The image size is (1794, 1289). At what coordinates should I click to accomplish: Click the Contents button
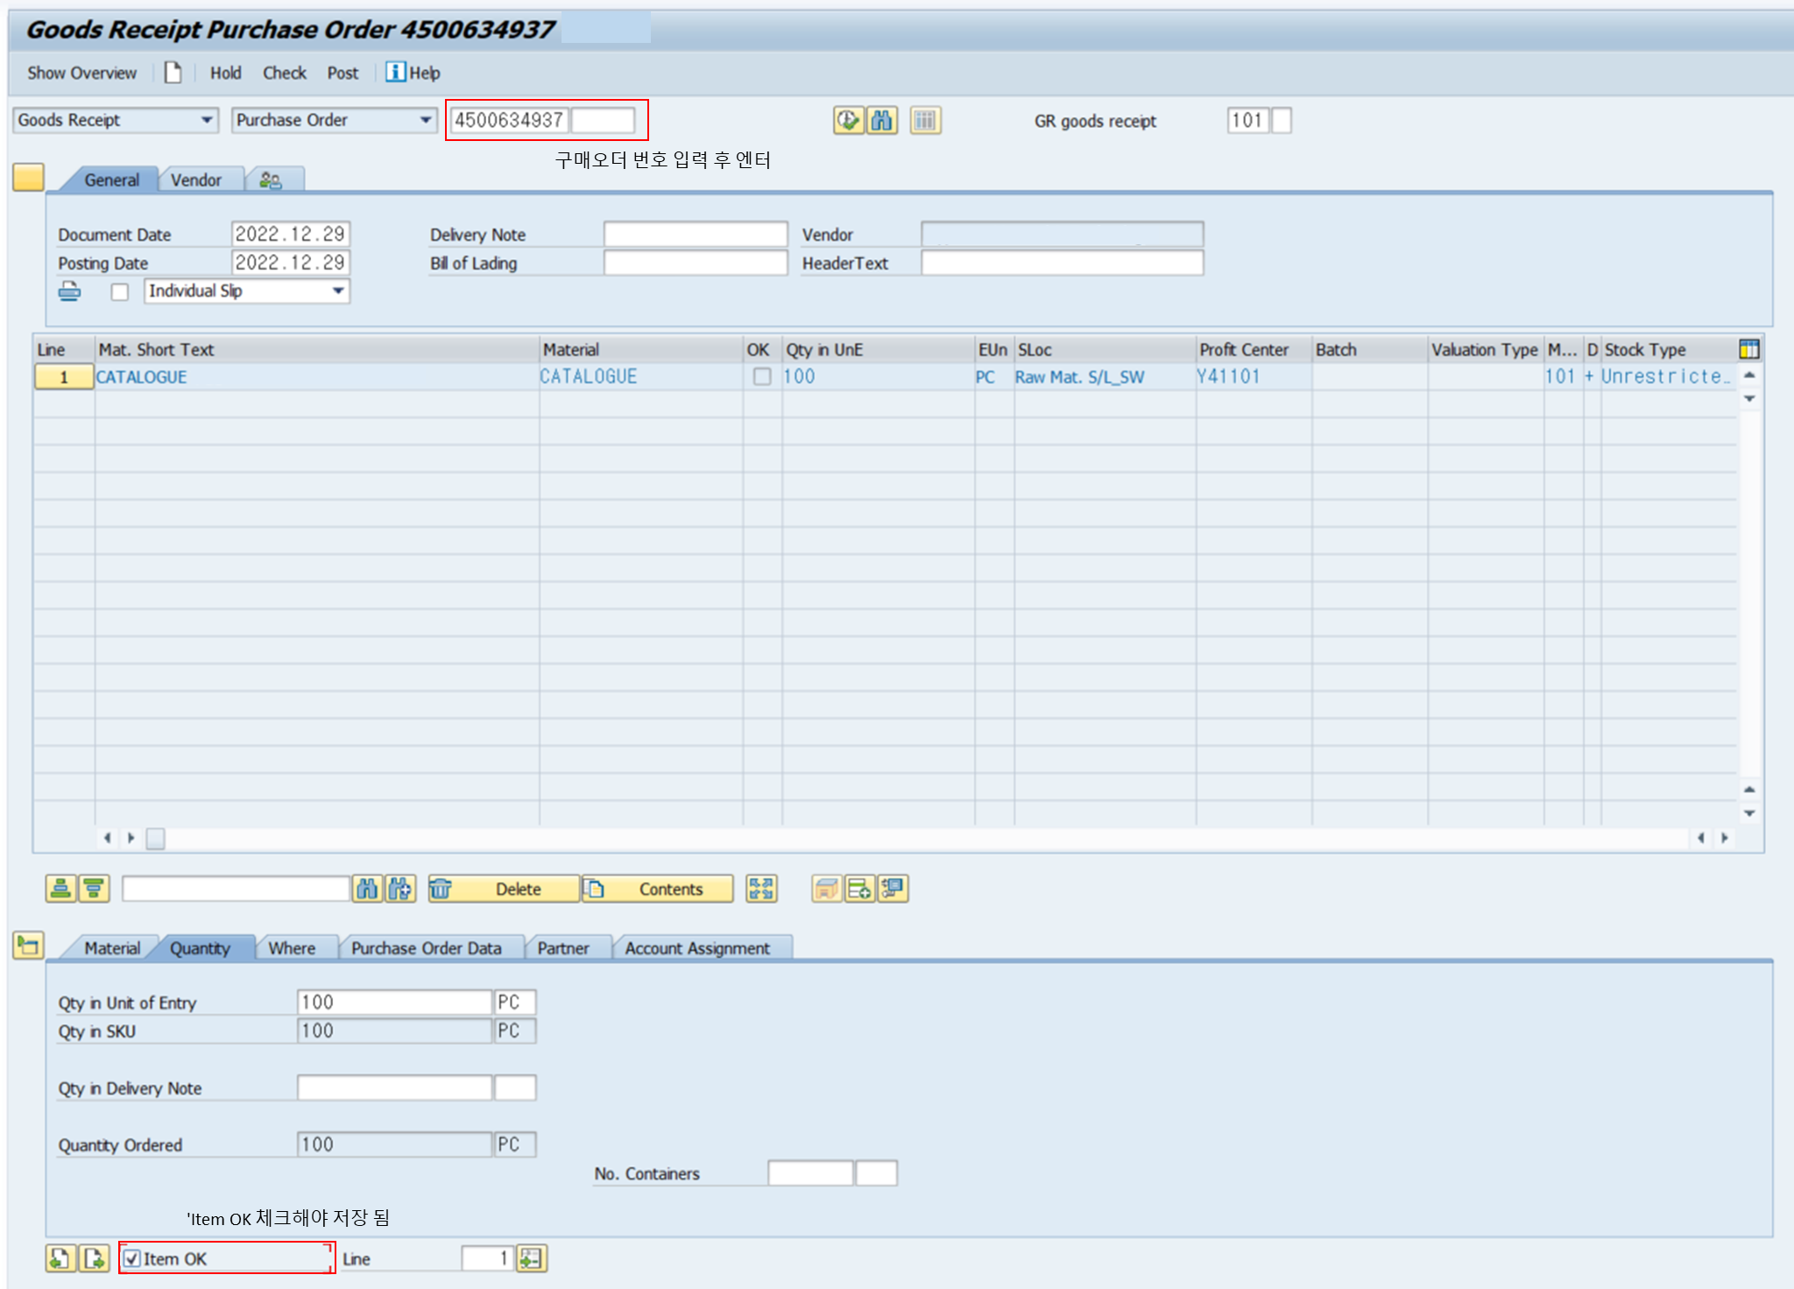(670, 889)
